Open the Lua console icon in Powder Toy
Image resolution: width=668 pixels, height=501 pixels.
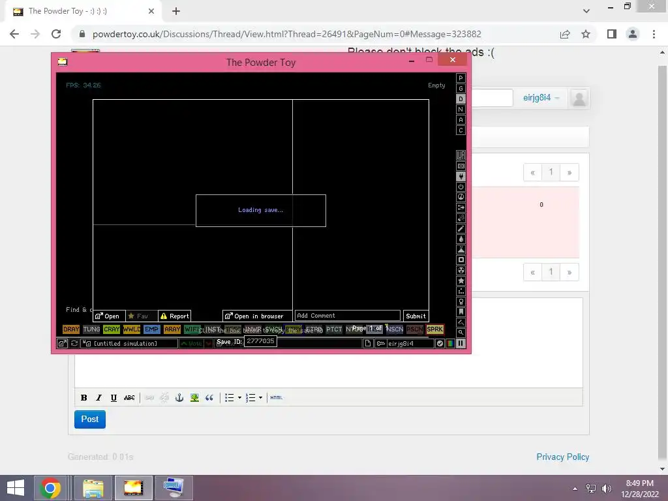click(461, 155)
